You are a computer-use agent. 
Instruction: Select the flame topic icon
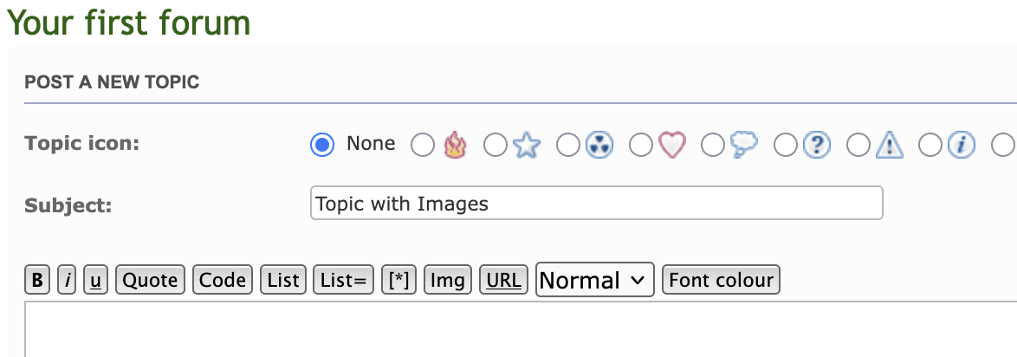(x=455, y=145)
